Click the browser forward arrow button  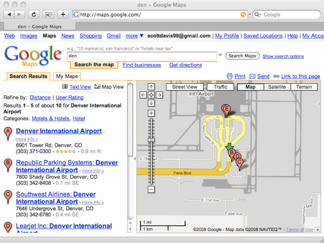(x=19, y=15)
